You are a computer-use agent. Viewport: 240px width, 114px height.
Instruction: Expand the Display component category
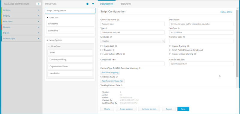tap(21, 16)
